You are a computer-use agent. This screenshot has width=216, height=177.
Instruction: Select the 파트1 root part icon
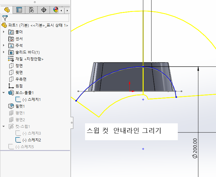pyautogui.click(x=4, y=25)
